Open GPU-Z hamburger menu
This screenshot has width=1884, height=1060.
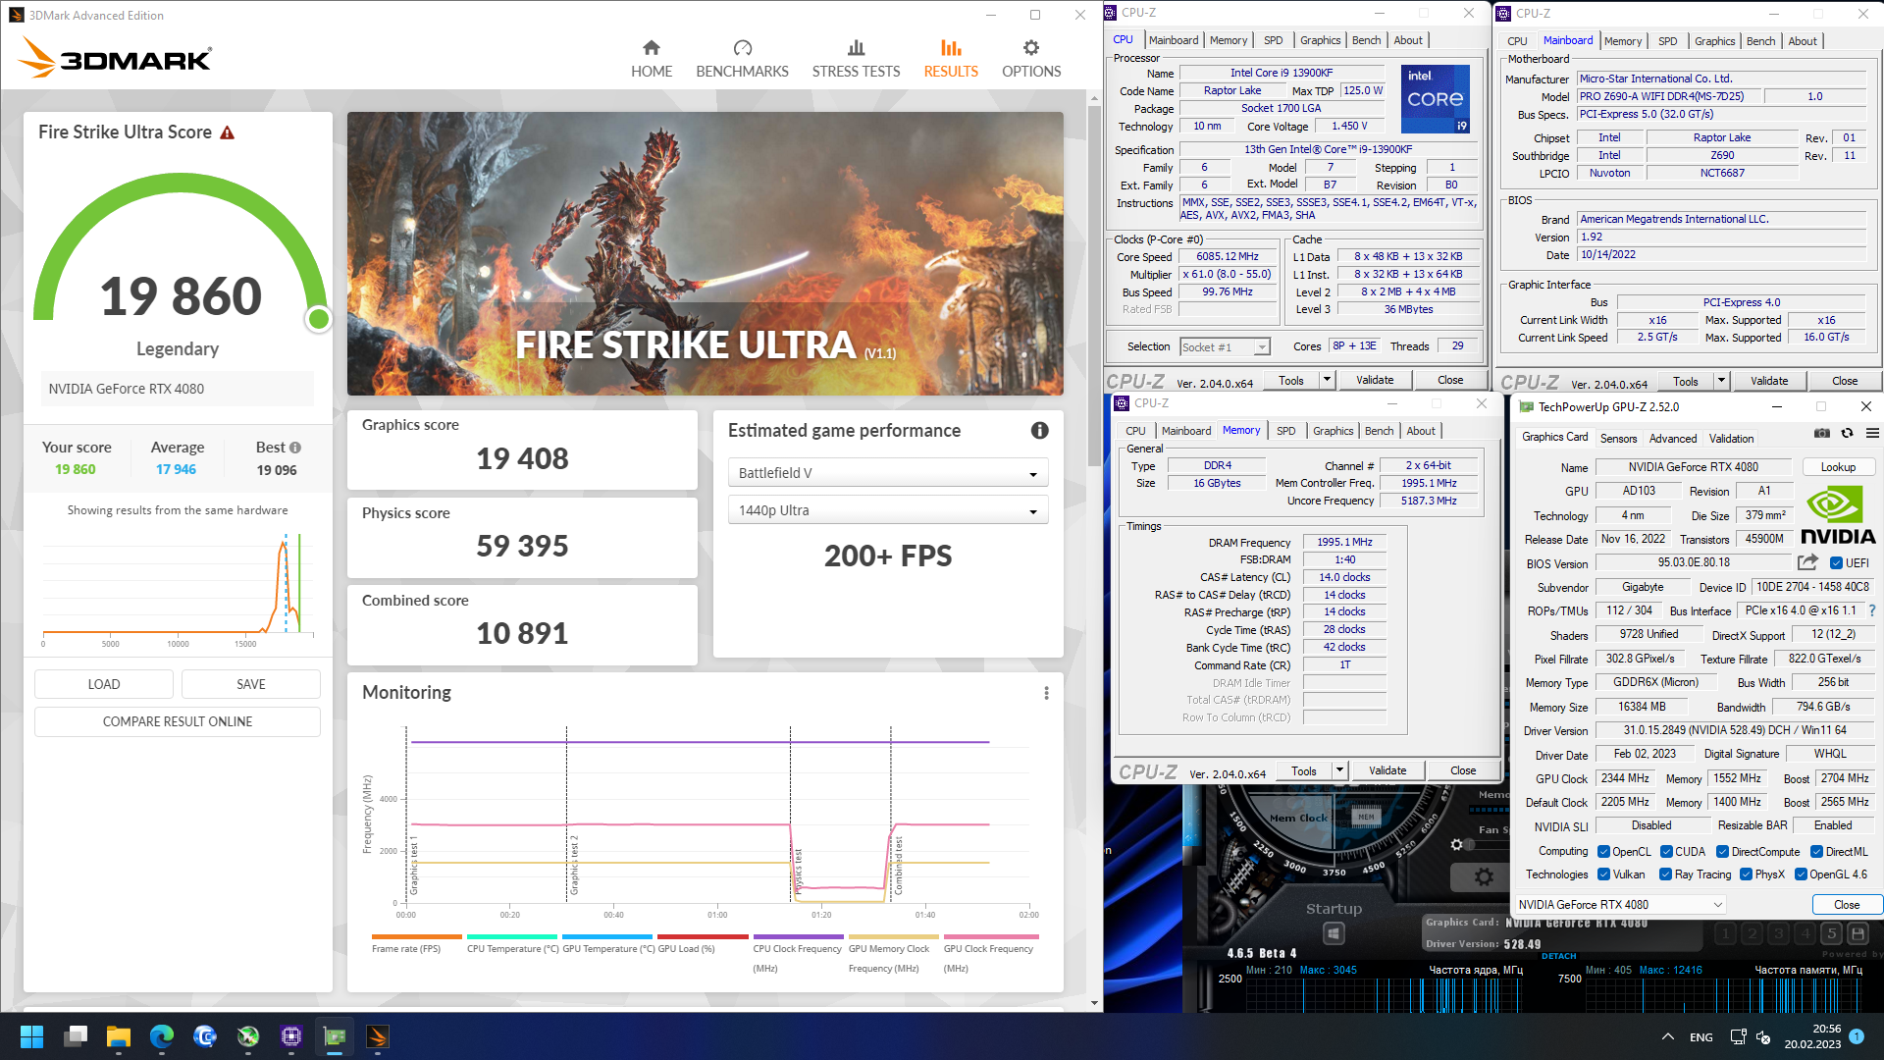coord(1872,433)
